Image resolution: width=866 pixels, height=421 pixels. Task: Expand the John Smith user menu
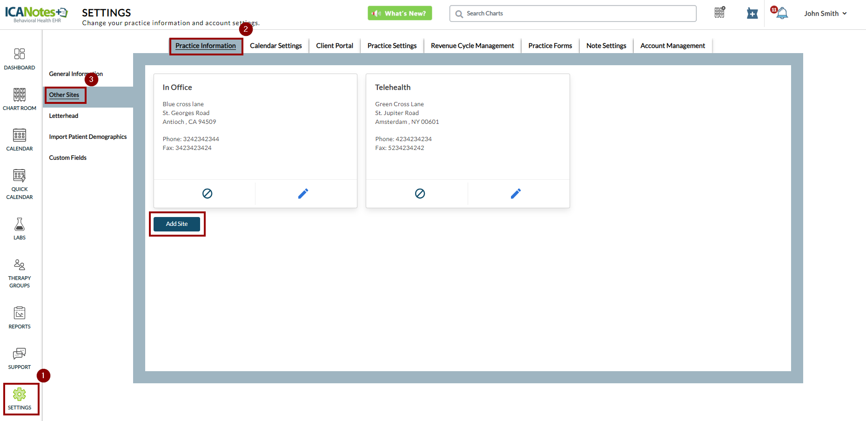[x=826, y=14]
